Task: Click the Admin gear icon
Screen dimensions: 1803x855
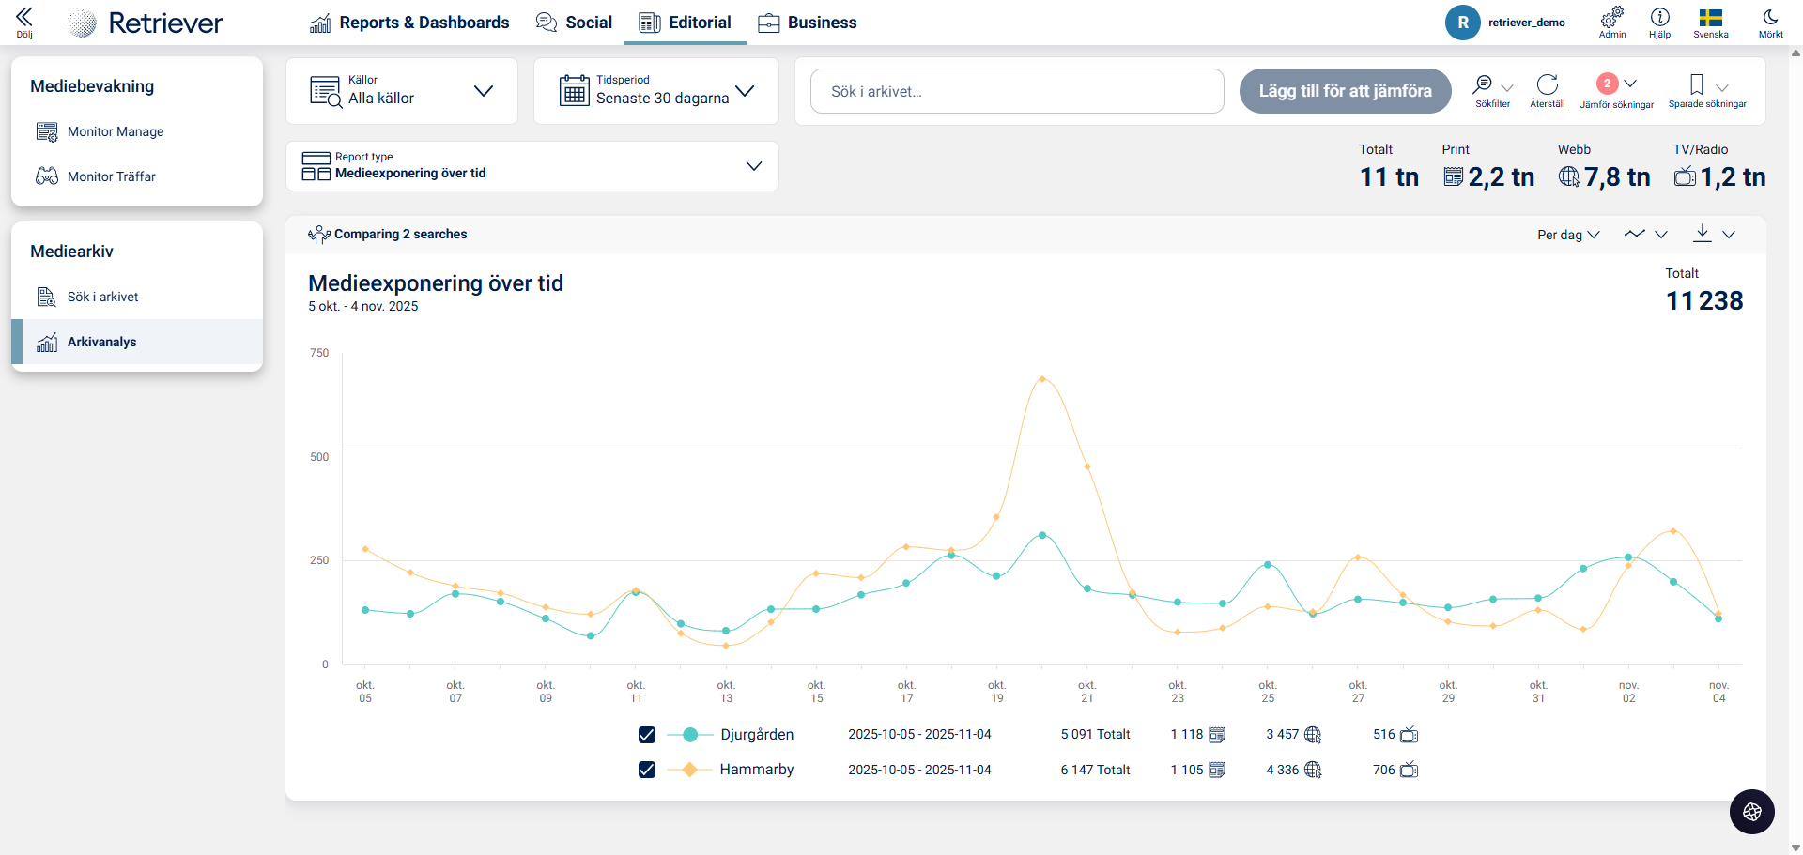Action: coord(1611,17)
